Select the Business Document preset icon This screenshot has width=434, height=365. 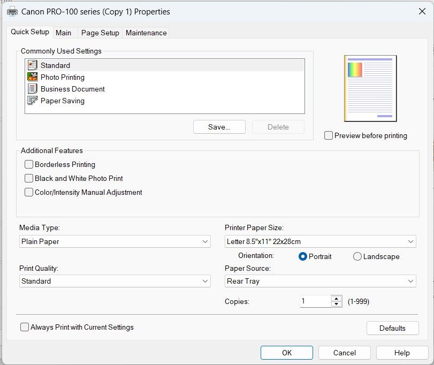(x=32, y=89)
